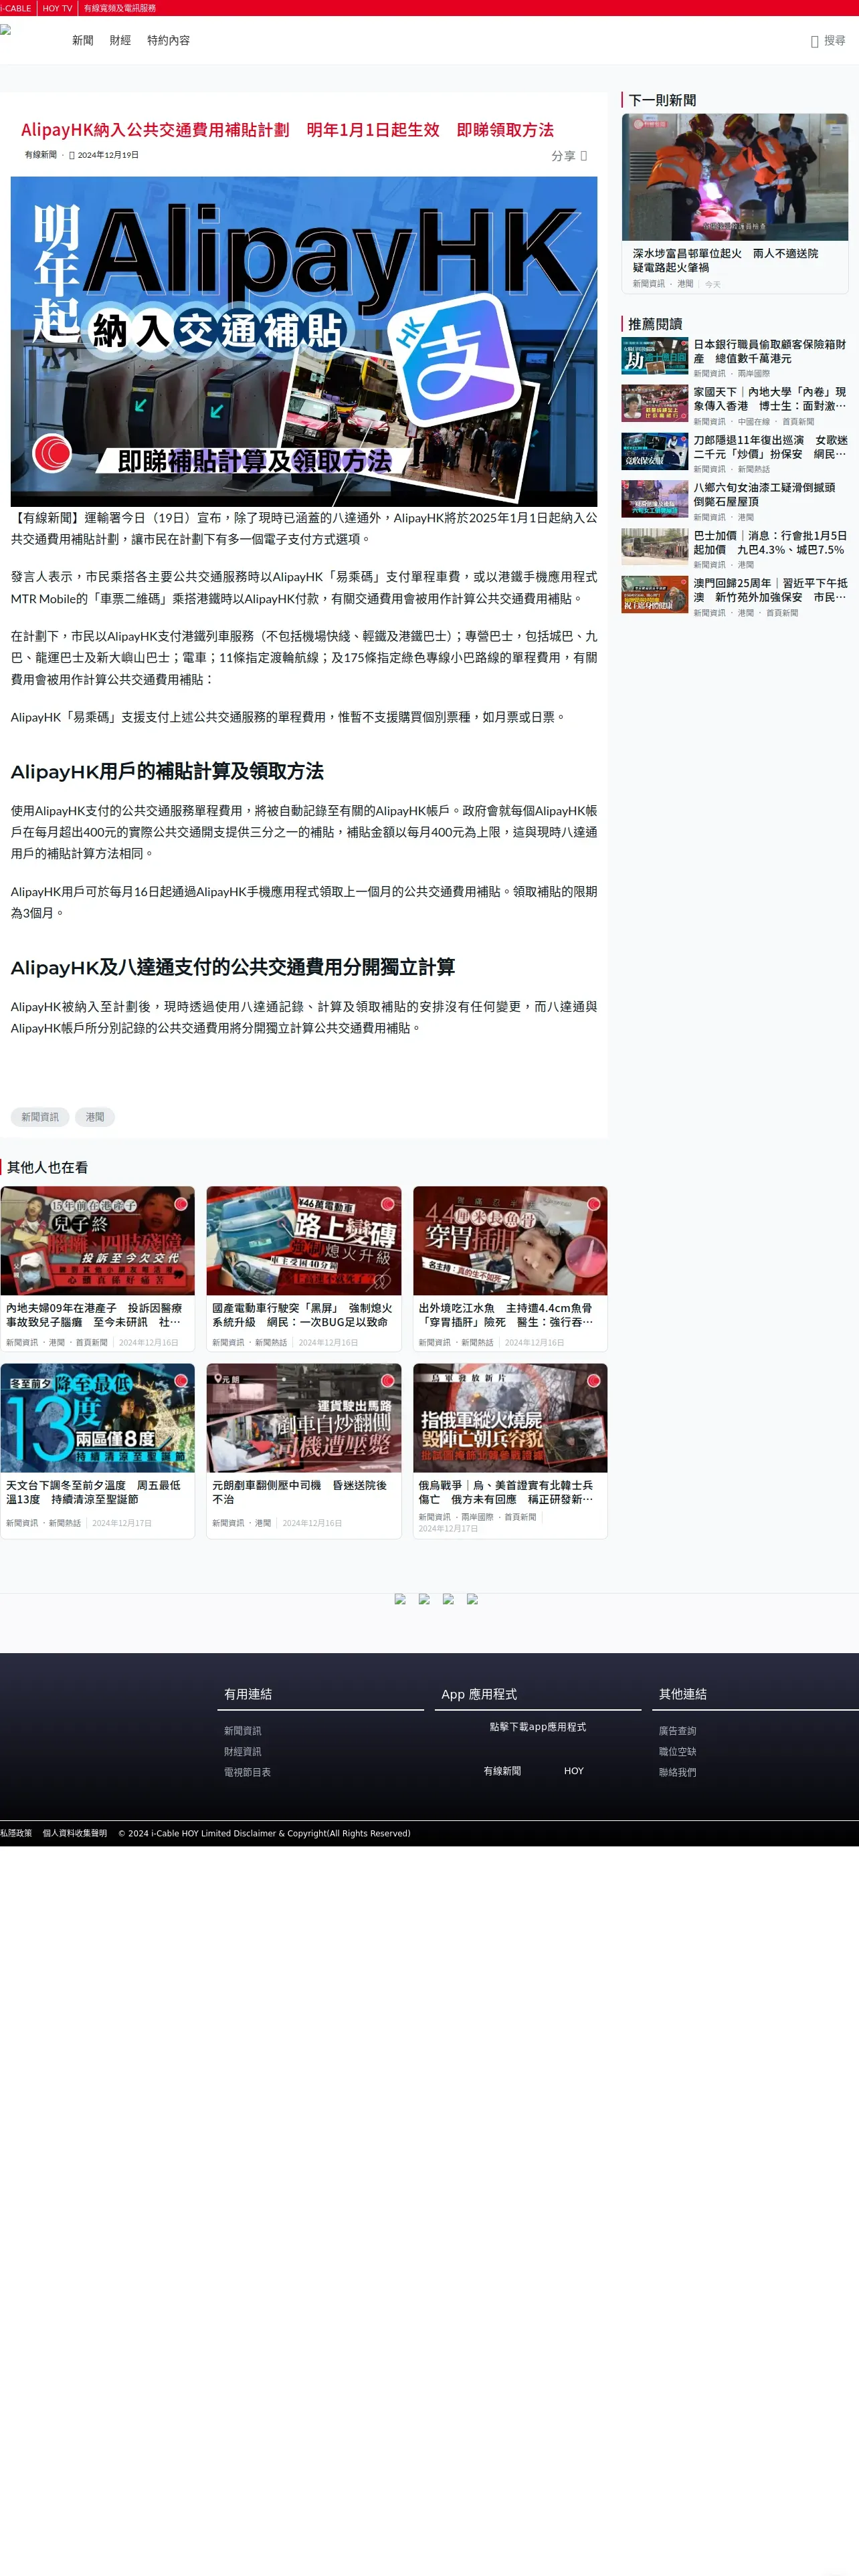The width and height of the screenshot is (859, 2576).
Task: Open card 元朗劏車翻側壓中司機
Action: pos(304,1451)
